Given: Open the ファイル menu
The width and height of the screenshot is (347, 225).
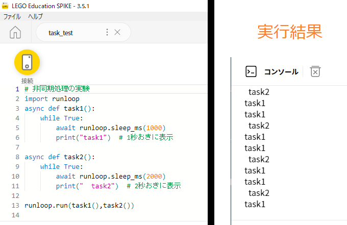Looking at the screenshot, I should point(12,17).
